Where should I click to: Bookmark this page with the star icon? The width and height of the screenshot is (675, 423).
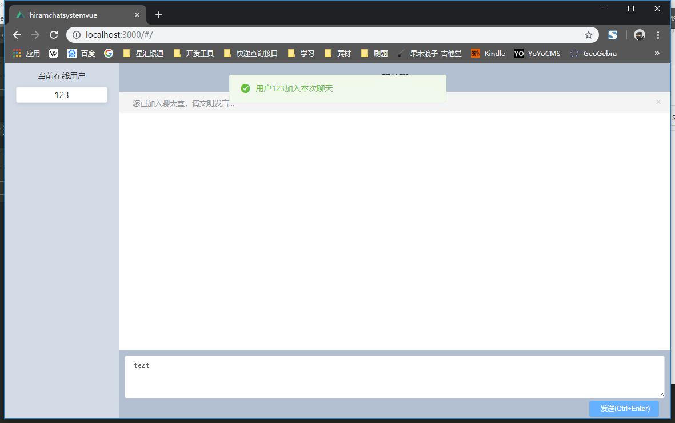(589, 35)
